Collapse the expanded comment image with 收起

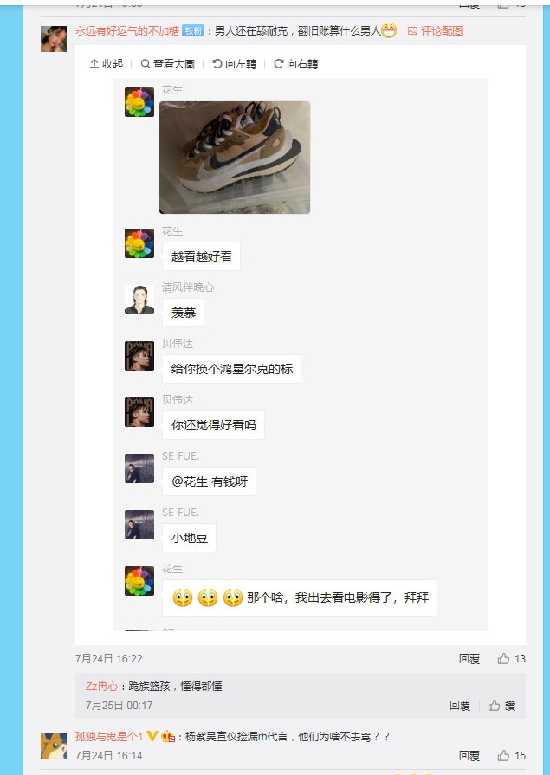point(106,64)
